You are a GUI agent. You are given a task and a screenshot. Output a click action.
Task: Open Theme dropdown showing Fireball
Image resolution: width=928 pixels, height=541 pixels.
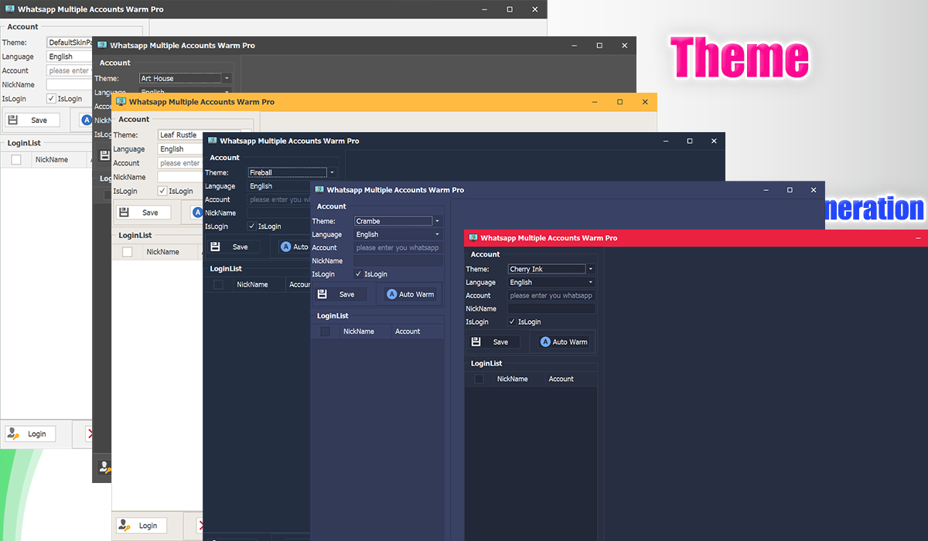pyautogui.click(x=292, y=172)
